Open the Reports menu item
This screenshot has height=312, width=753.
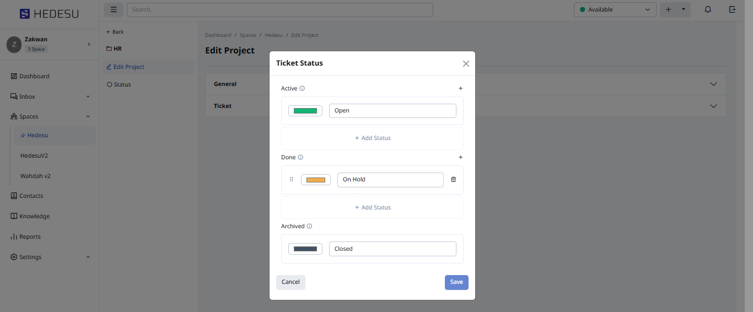30,236
